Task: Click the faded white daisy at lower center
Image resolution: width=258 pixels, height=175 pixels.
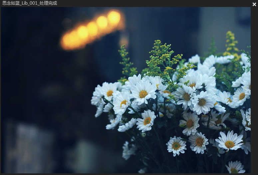Action: (129, 150)
